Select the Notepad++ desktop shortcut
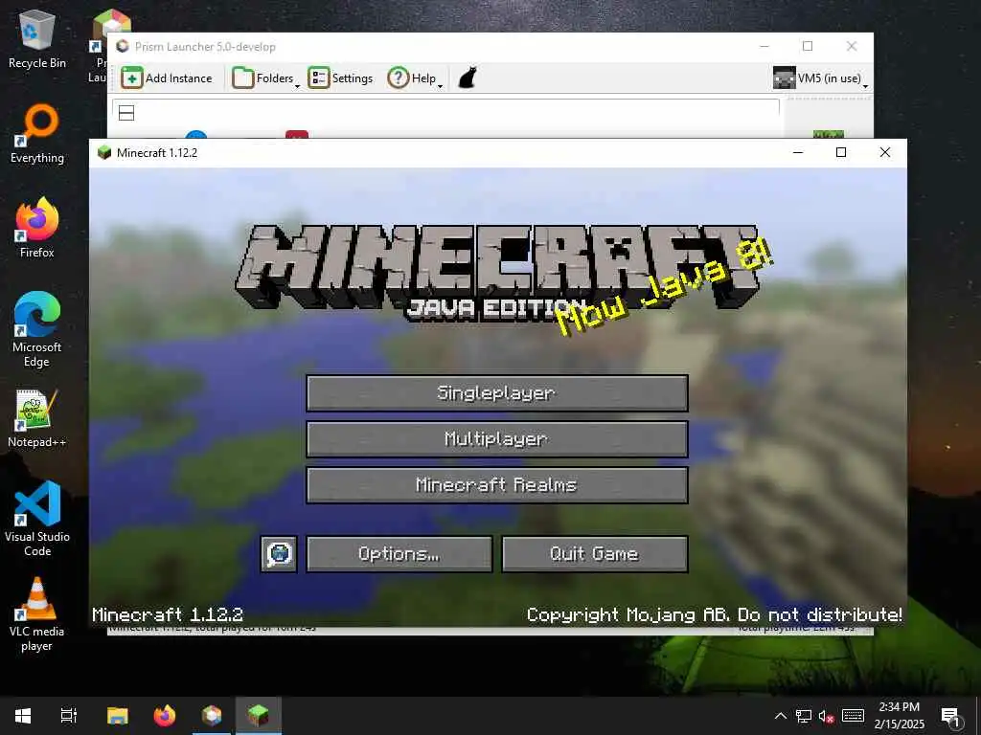This screenshot has height=735, width=981. pos(37,419)
